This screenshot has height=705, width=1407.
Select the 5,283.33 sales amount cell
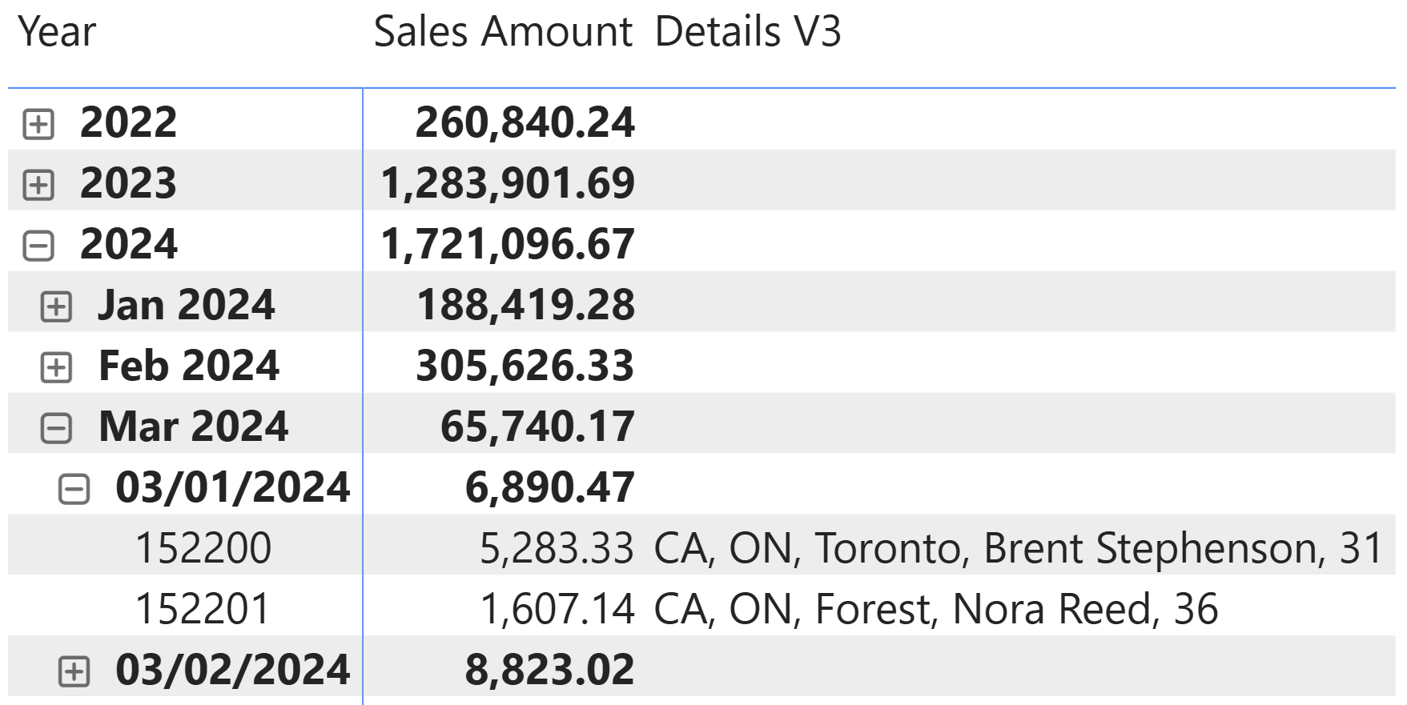coord(557,548)
